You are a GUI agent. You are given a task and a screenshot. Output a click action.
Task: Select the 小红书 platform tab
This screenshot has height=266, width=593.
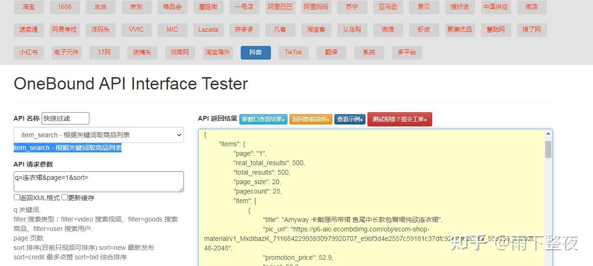[x=28, y=53]
